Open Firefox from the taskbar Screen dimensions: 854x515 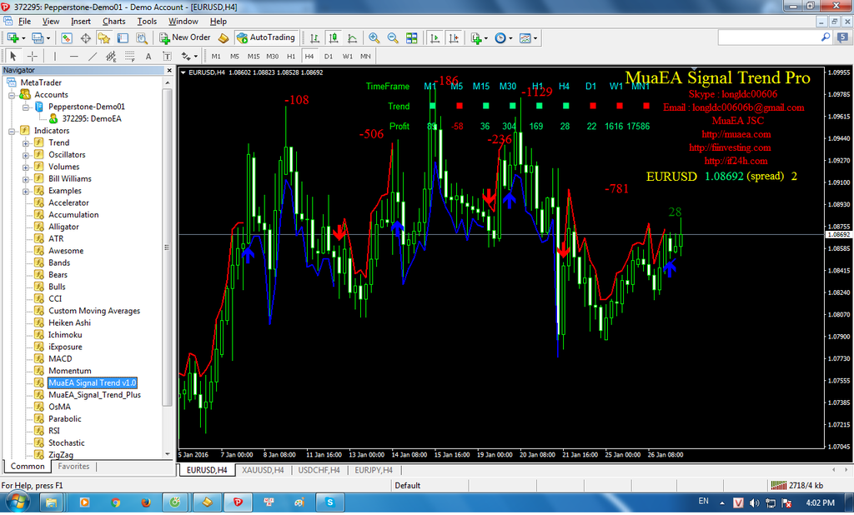pyautogui.click(x=145, y=502)
